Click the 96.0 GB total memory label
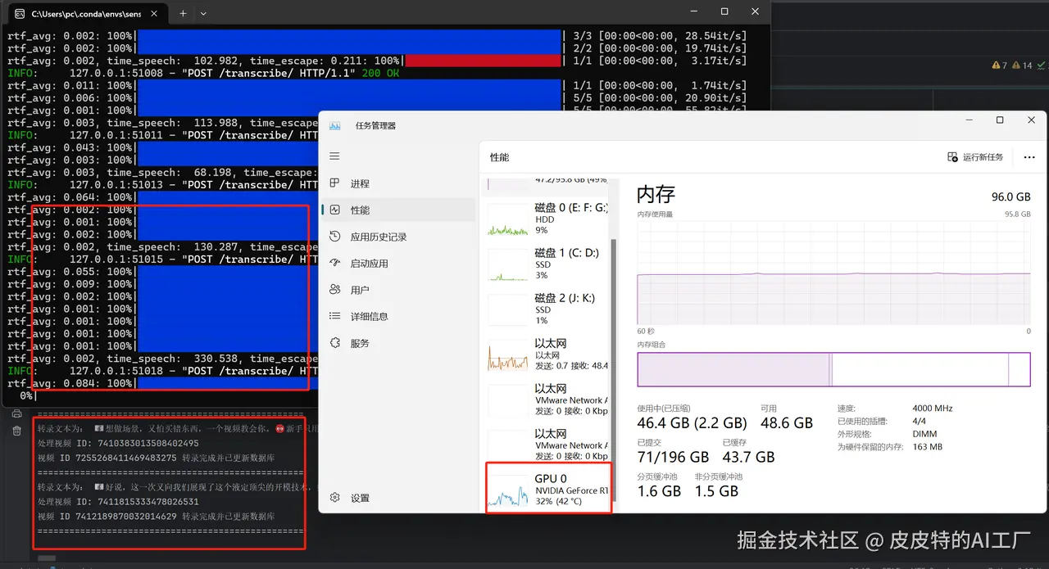The width and height of the screenshot is (1049, 569). (x=1011, y=197)
